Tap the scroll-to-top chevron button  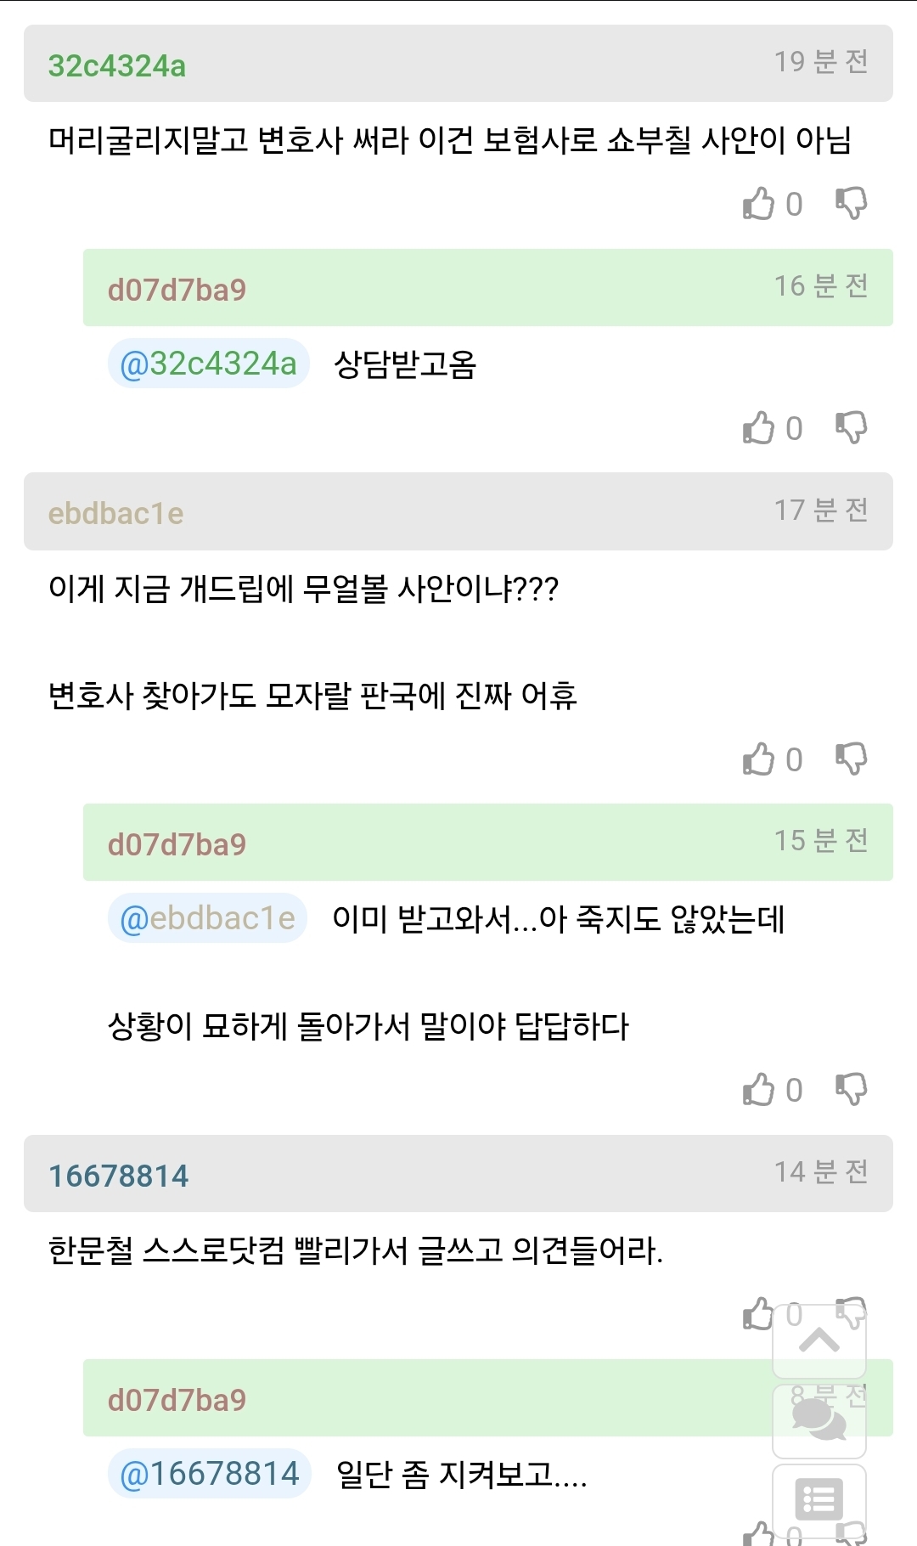click(819, 1341)
